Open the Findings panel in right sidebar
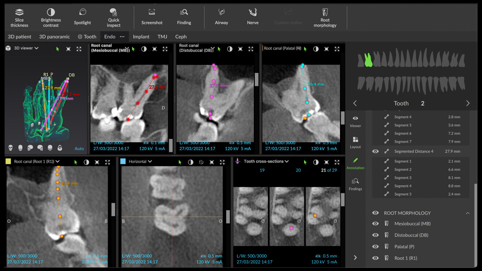Screen dimensions: 482x271 [x=355, y=185]
